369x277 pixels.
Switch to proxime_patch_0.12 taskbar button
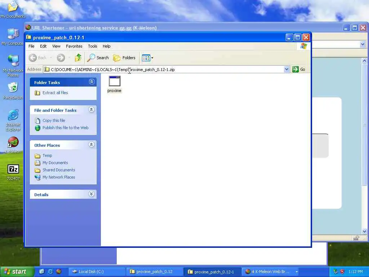[154, 272]
